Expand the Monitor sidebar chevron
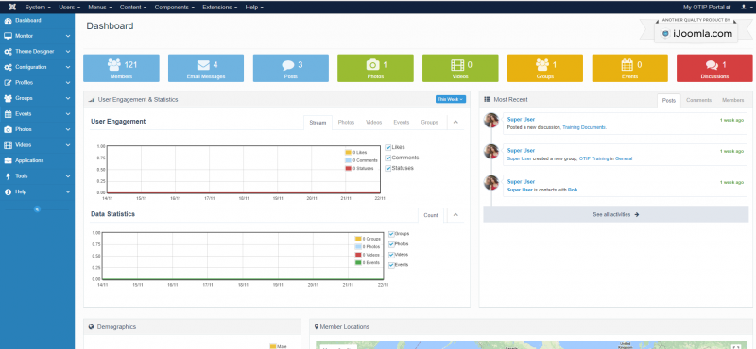 [68, 36]
